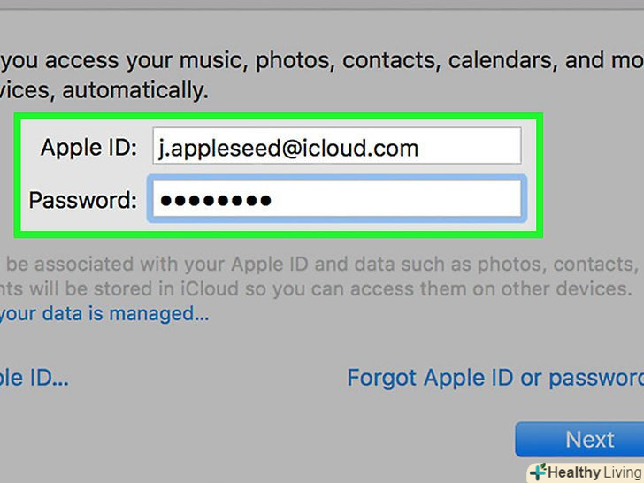
Task: Click the 'vices, automatically.' text
Action: pyautogui.click(x=104, y=88)
